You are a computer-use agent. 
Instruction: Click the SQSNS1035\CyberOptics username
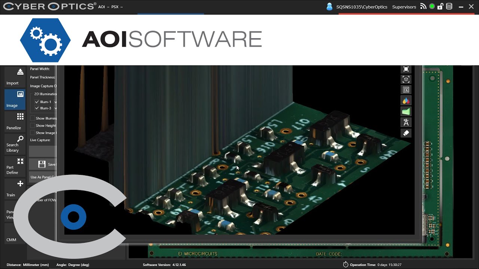362,7
